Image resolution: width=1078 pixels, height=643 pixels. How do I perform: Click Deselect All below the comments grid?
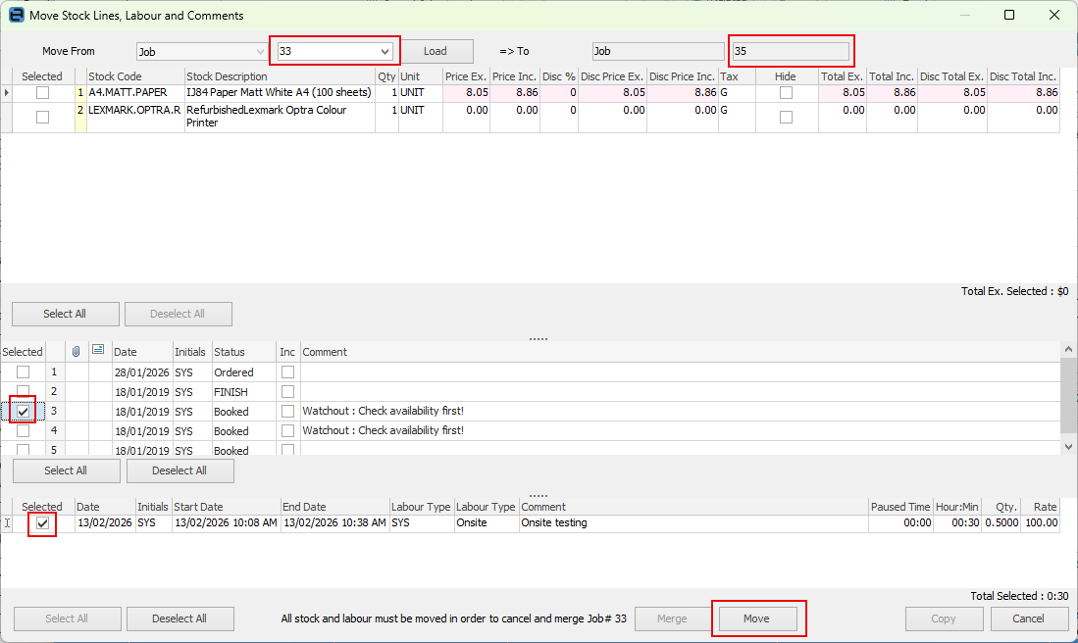pyautogui.click(x=180, y=470)
